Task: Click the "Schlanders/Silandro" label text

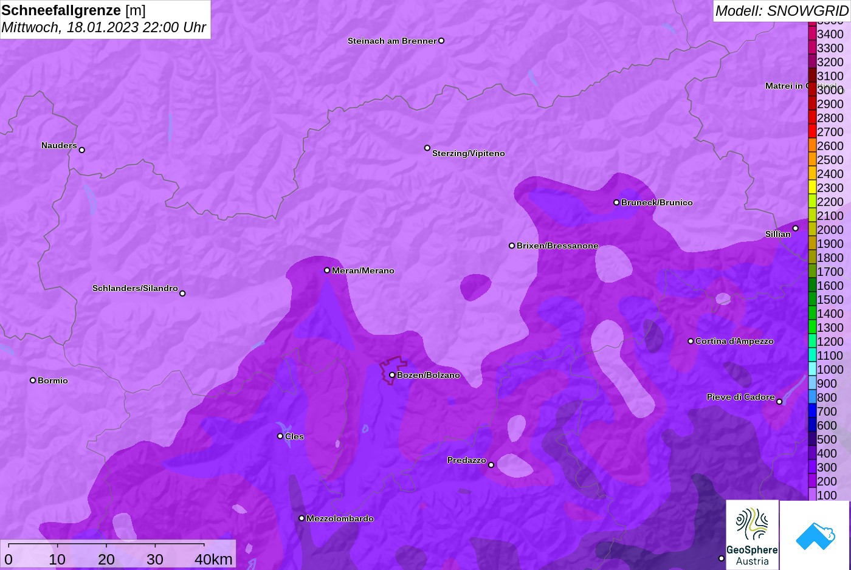Action: point(135,288)
